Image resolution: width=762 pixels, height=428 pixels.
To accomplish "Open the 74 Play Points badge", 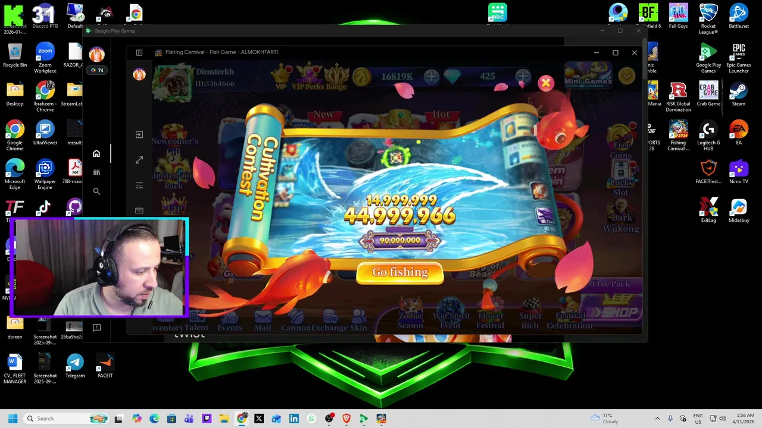I will [x=96, y=70].
